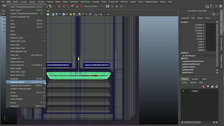Toggle X-ray display cube icon
The height and width of the screenshot is (126, 224).
point(101,14)
